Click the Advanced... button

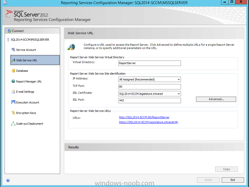(x=216, y=99)
